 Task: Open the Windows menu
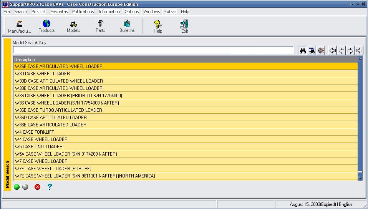pos(152,12)
